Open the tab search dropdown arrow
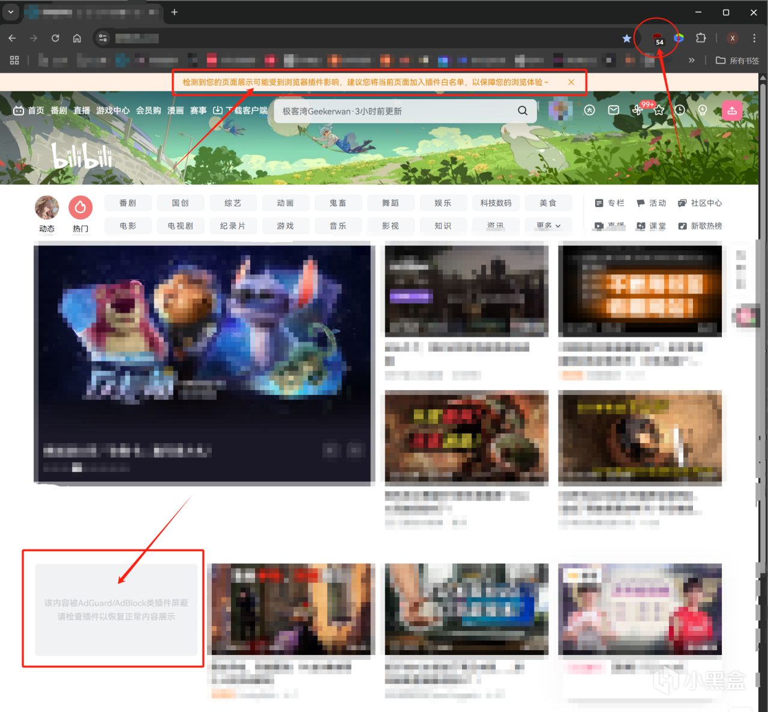Viewport: 768px width, 712px height. pyautogui.click(x=11, y=12)
